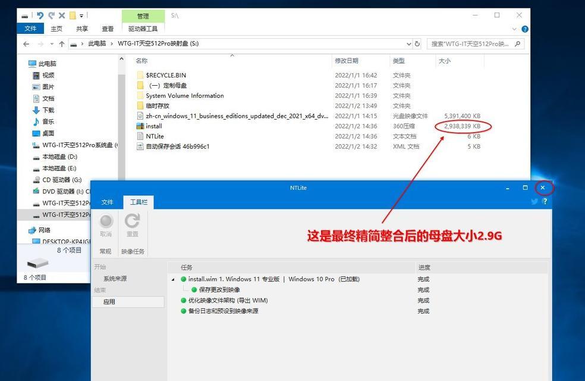Go up one folder level arrow
The image size is (585, 381).
[x=62, y=43]
